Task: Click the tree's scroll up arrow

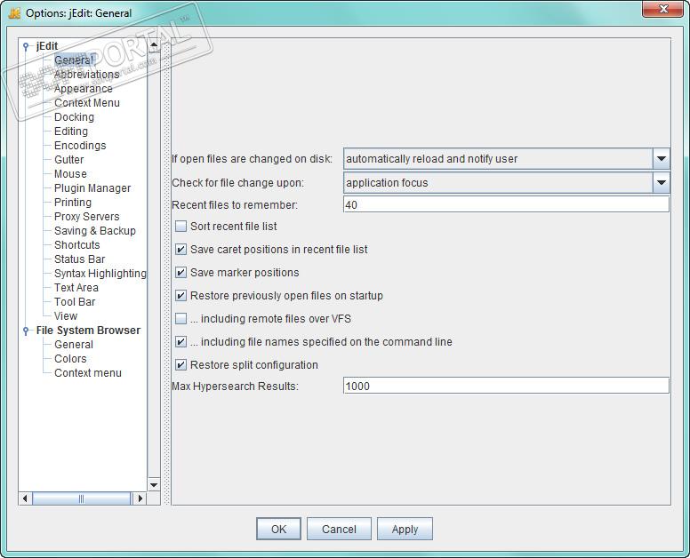Action: pos(154,44)
